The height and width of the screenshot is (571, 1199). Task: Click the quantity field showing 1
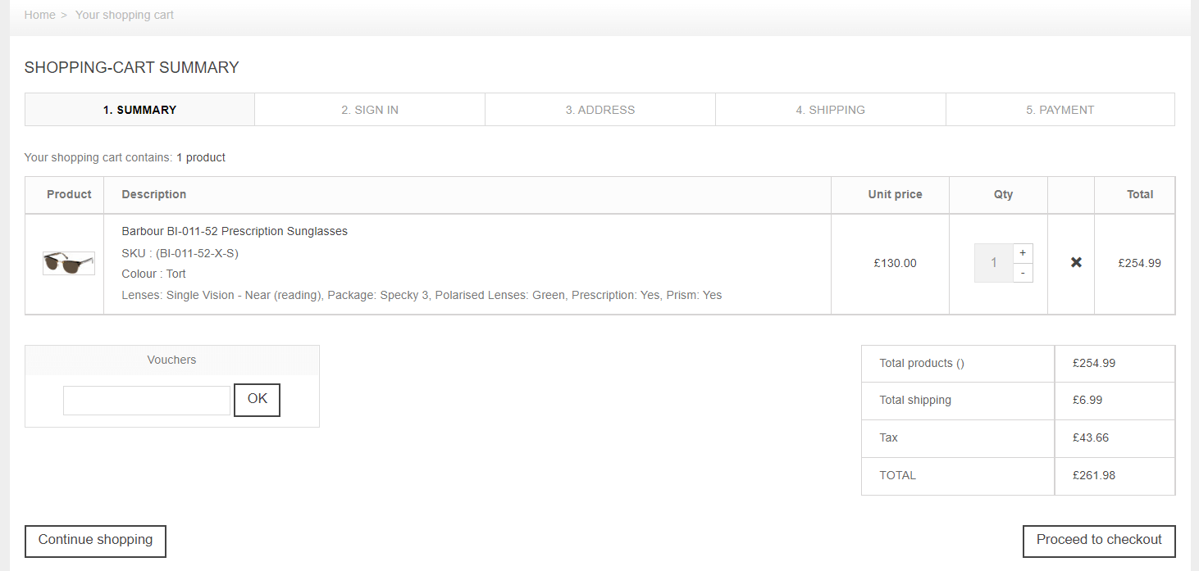(x=993, y=263)
